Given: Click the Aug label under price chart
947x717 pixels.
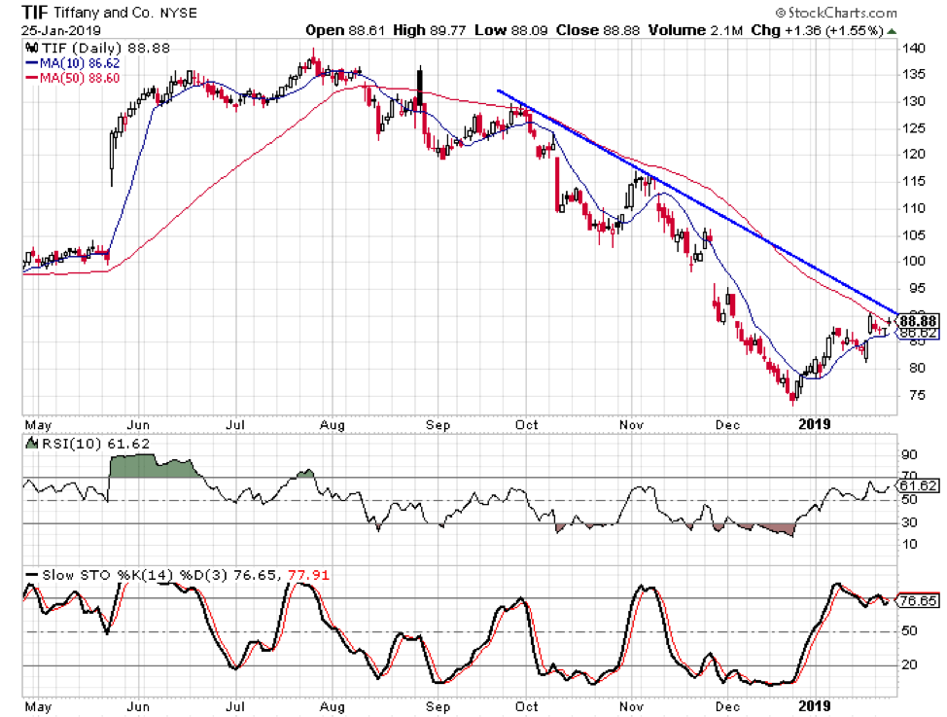Looking at the screenshot, I should tap(333, 425).
